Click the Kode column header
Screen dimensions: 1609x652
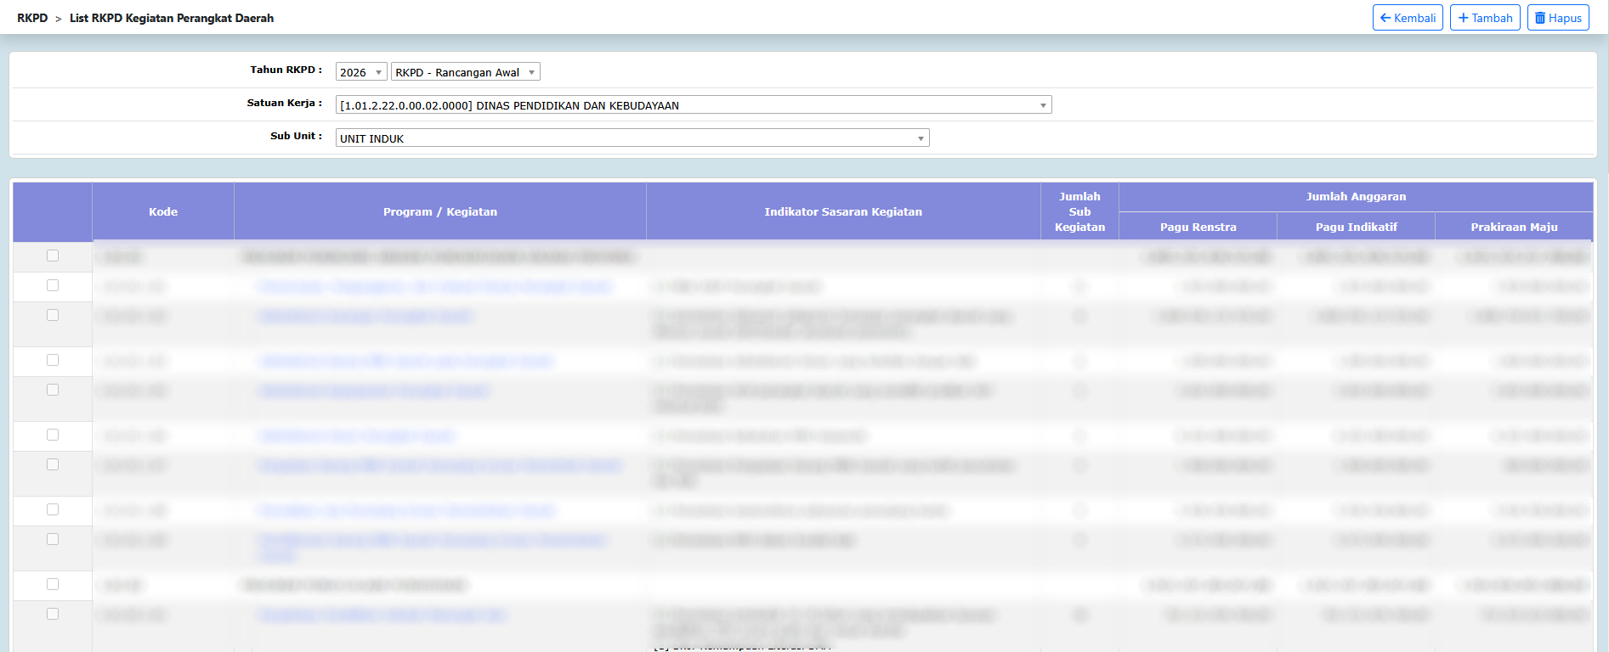coord(163,212)
